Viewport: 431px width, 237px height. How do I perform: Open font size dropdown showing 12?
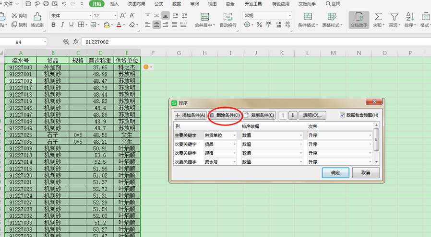[116, 16]
